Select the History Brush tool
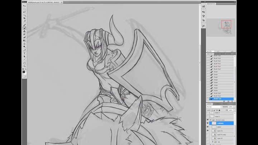Image resolution: width=258 pixels, height=145 pixels. (24, 34)
